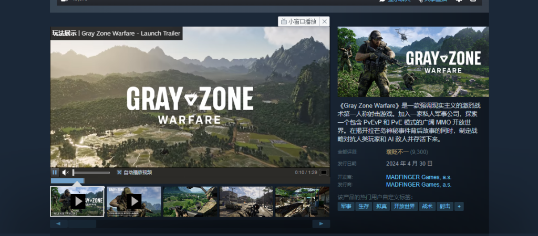View the market stall screenshot thumbnail

302,201
